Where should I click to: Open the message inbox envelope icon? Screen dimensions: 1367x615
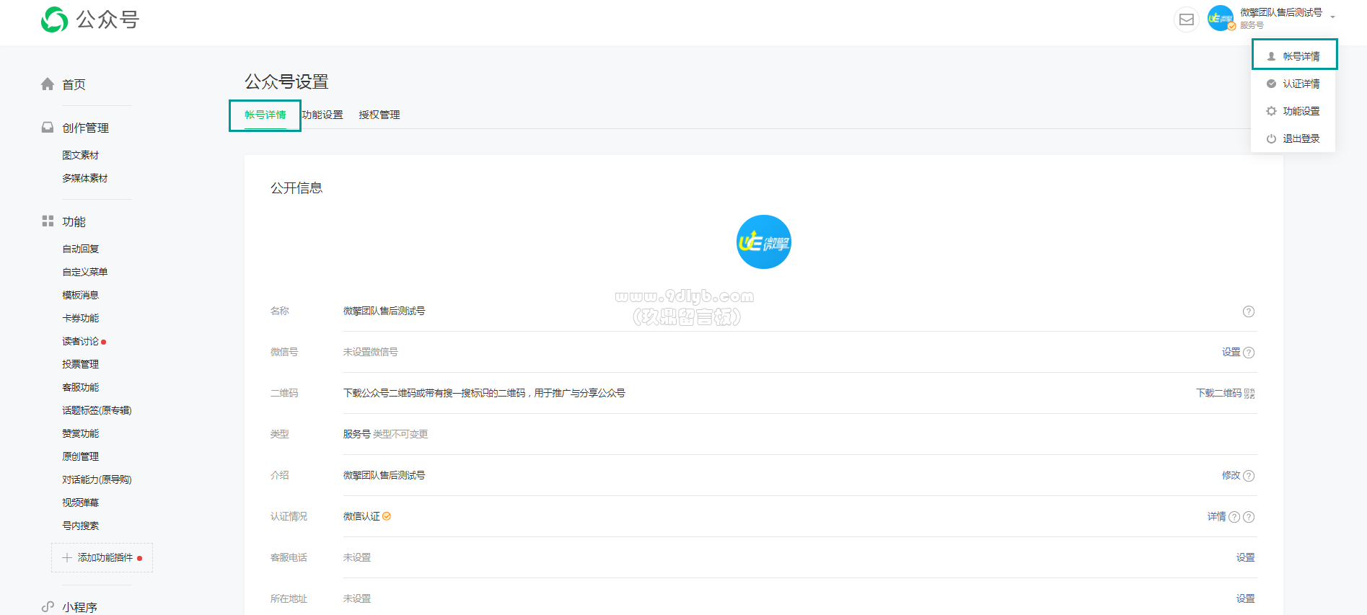coord(1186,19)
